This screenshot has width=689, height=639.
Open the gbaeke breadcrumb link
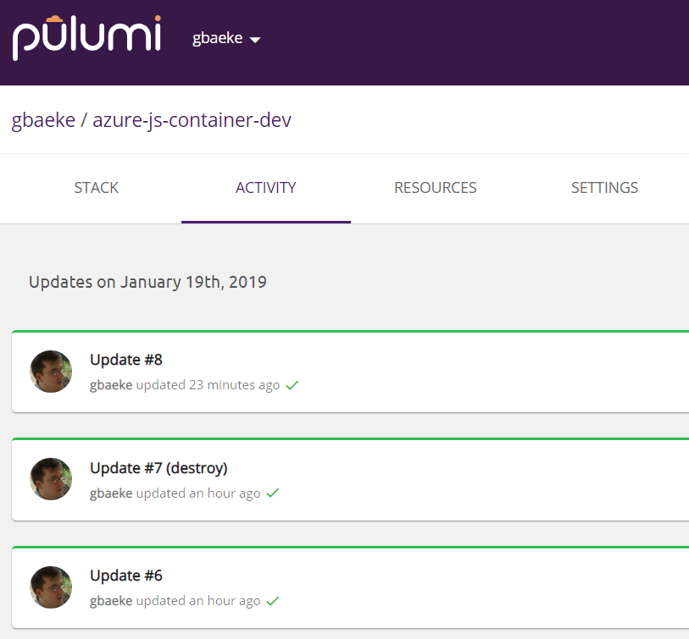pos(43,120)
